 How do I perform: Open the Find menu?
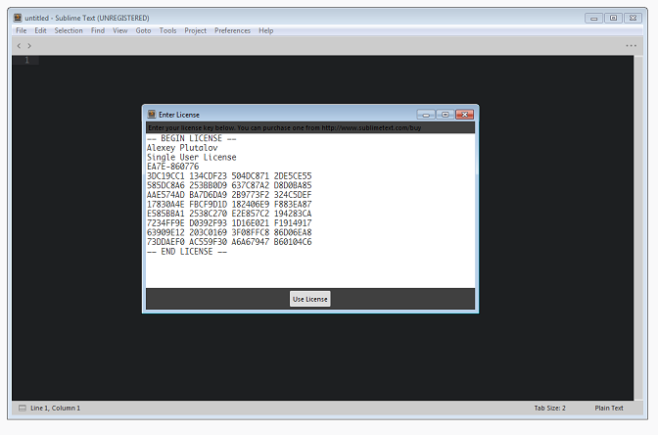tap(98, 30)
